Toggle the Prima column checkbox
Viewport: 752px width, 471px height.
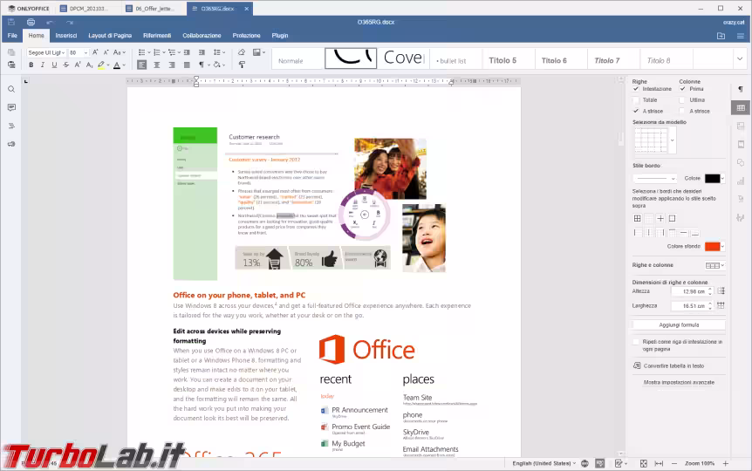point(682,89)
